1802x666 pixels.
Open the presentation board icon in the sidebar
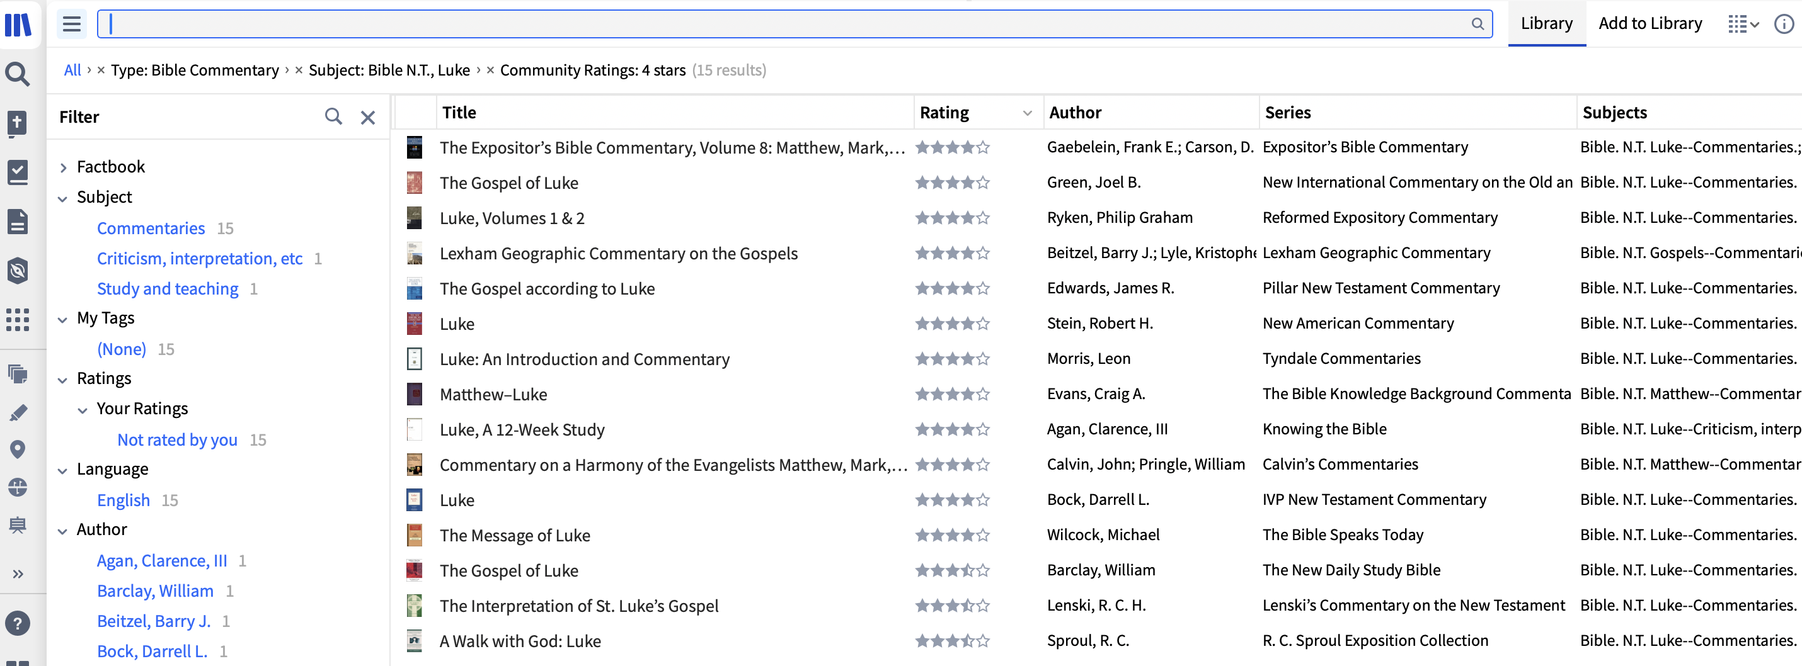coord(18,525)
